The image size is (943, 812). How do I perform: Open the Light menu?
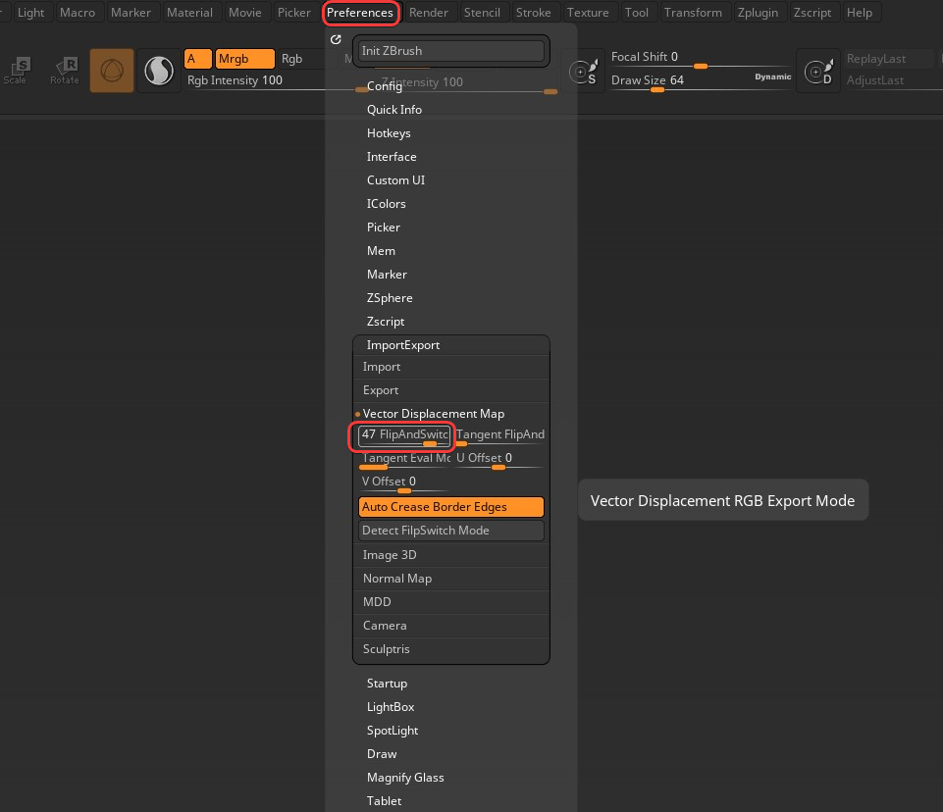(30, 12)
